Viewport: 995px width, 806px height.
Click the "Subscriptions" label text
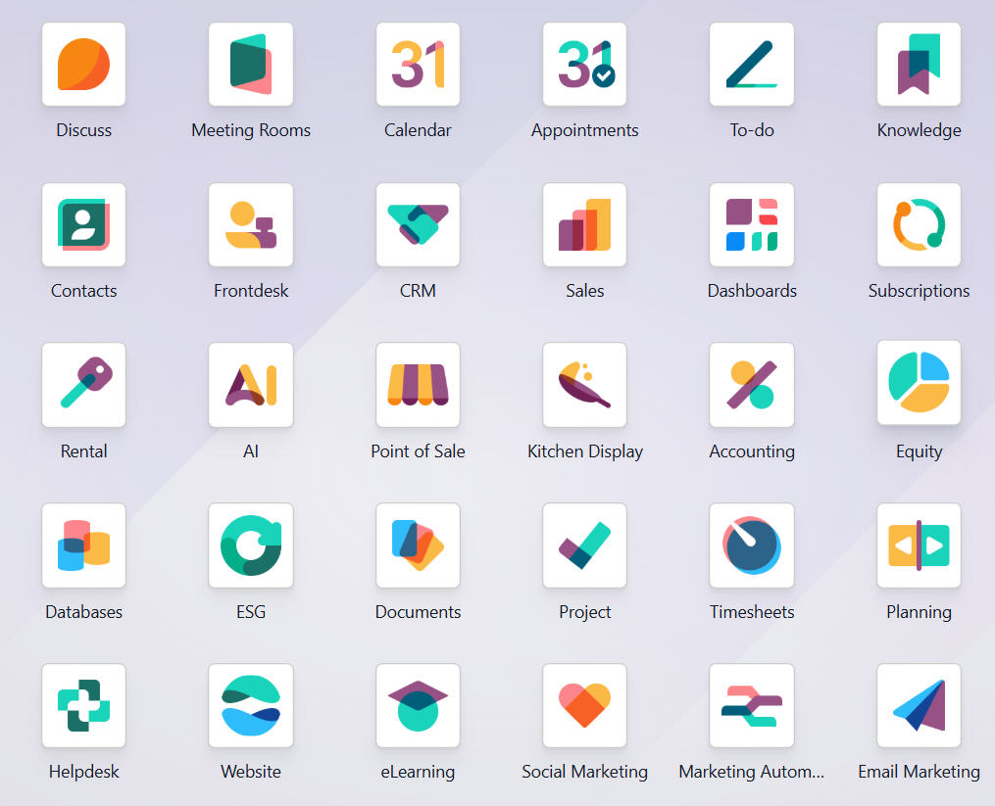tap(919, 291)
